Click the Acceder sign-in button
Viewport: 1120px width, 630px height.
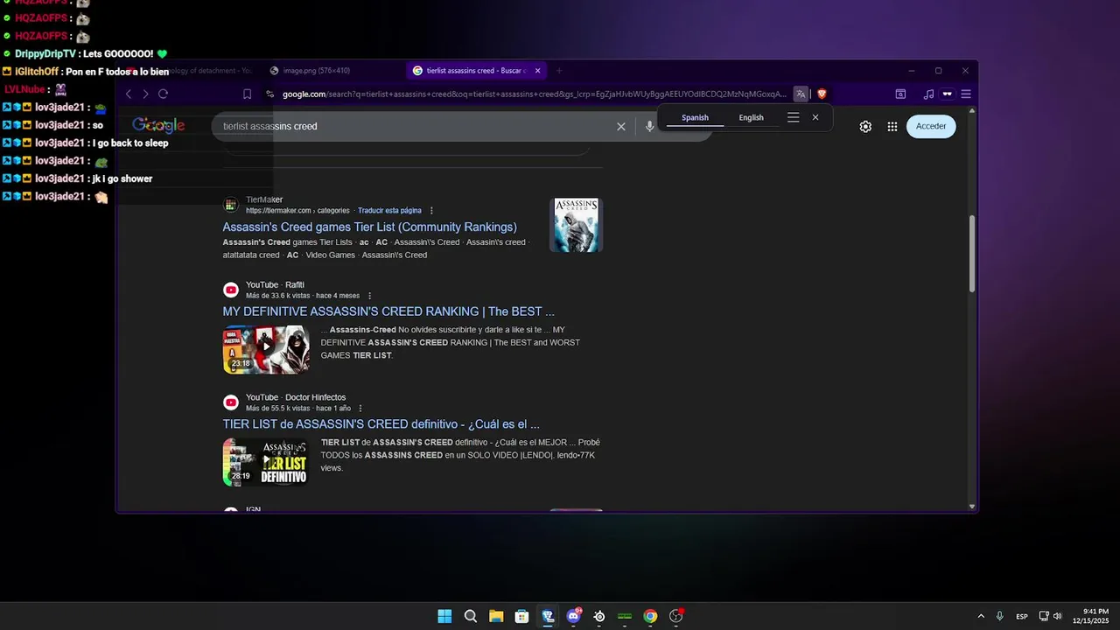pyautogui.click(x=931, y=126)
